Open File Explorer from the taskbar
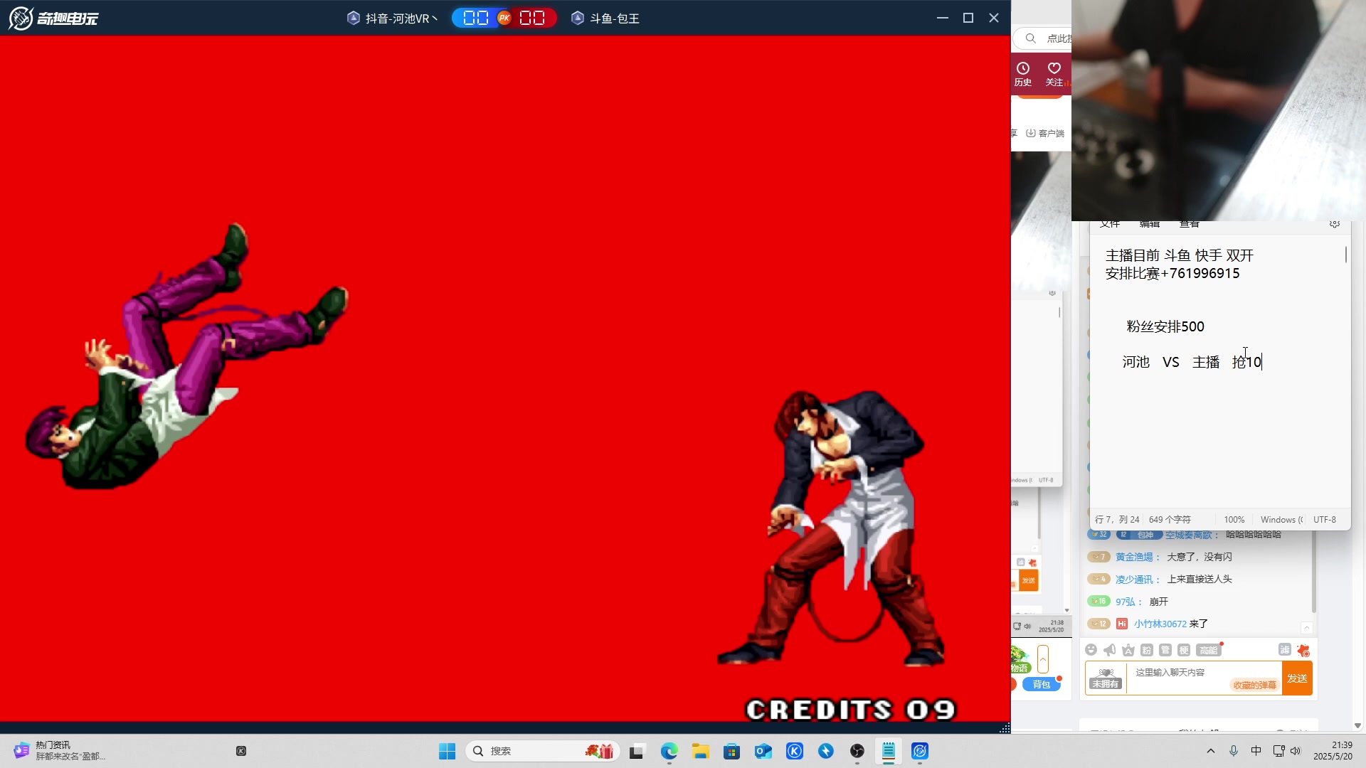The image size is (1366, 768). [x=701, y=751]
